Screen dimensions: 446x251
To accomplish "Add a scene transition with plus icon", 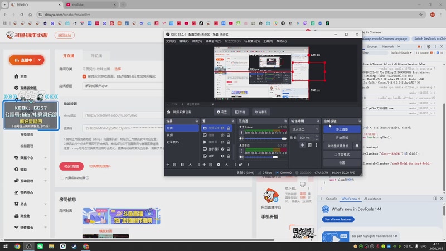I will [302, 145].
